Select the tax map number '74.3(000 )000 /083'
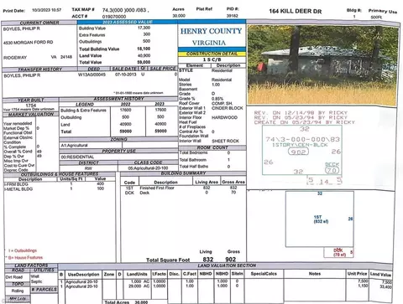403x304 pixels. pos(124,10)
